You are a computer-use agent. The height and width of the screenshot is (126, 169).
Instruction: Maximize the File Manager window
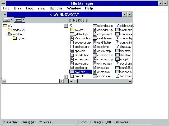[166, 3]
